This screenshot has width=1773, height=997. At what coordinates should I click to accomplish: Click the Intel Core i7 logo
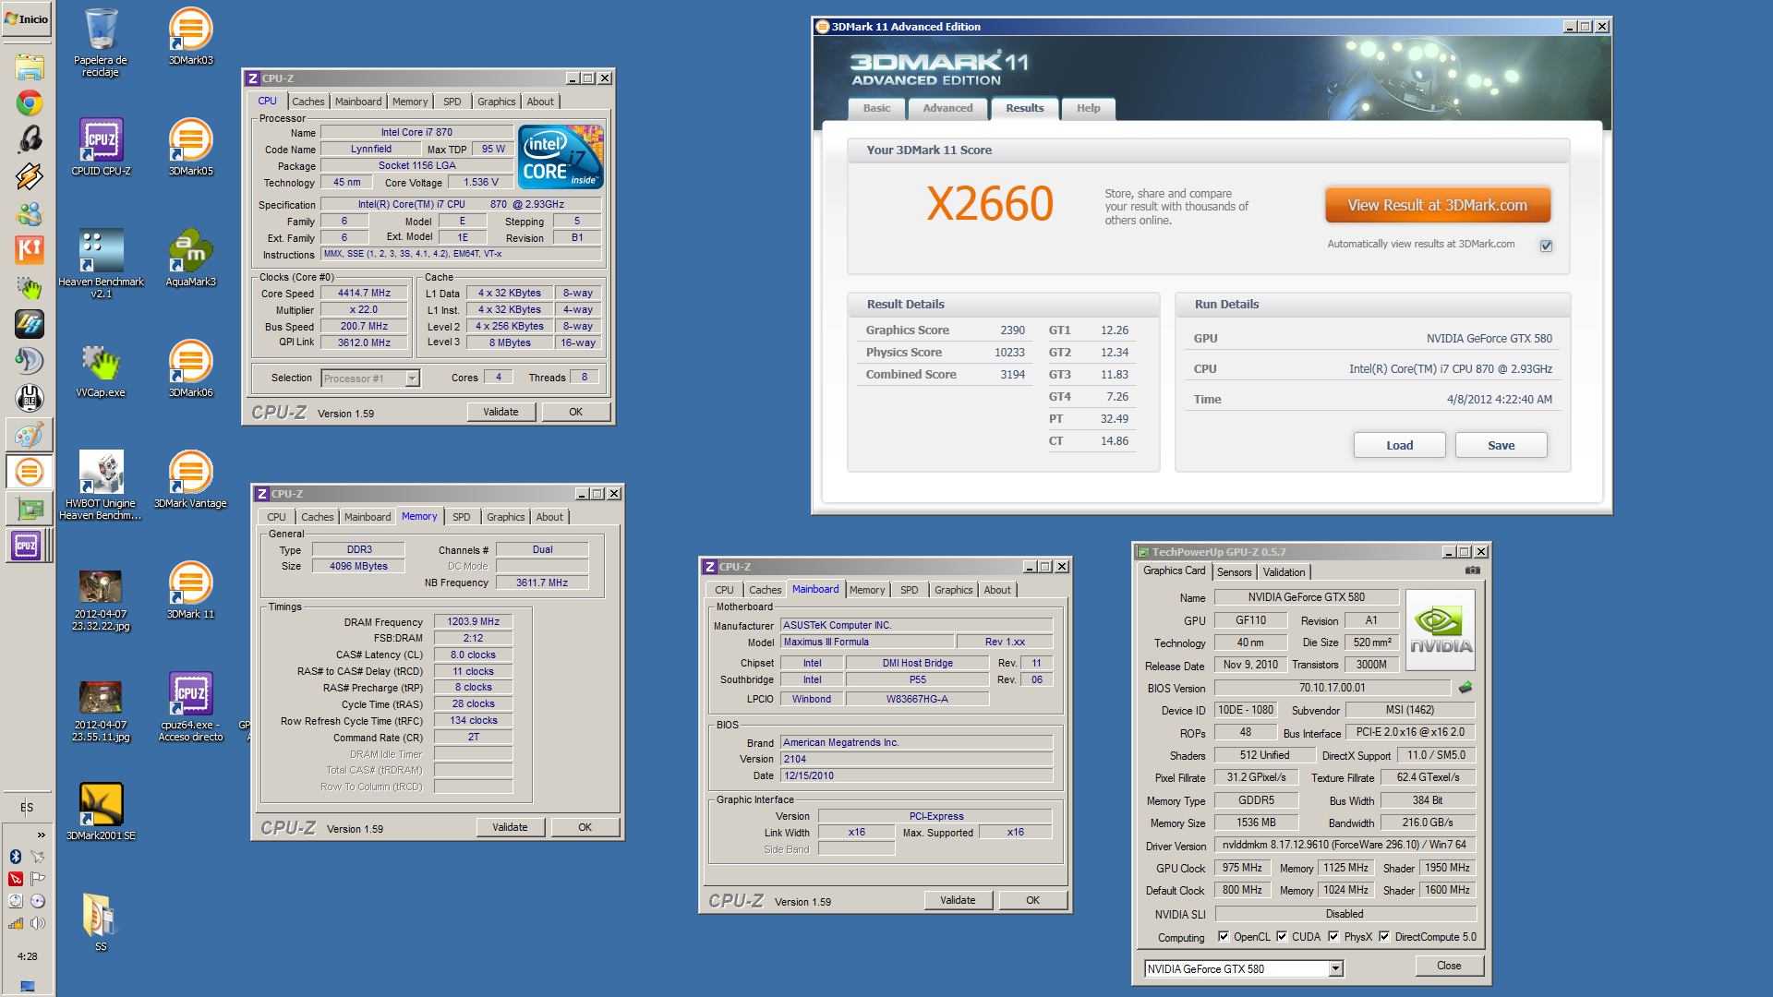coord(561,157)
